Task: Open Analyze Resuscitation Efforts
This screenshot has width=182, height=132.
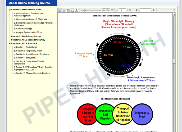Action: [x=28, y=32]
